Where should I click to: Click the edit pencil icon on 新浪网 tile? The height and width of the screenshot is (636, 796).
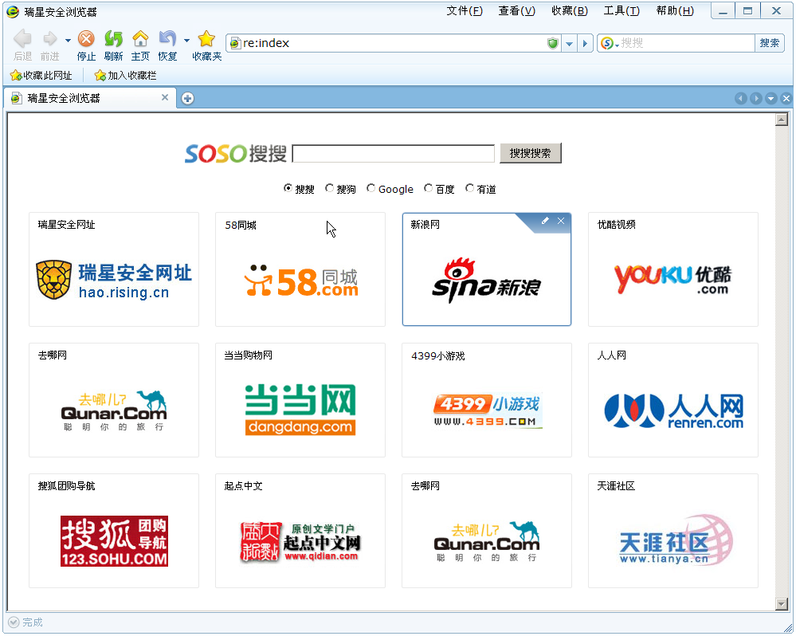(x=545, y=221)
